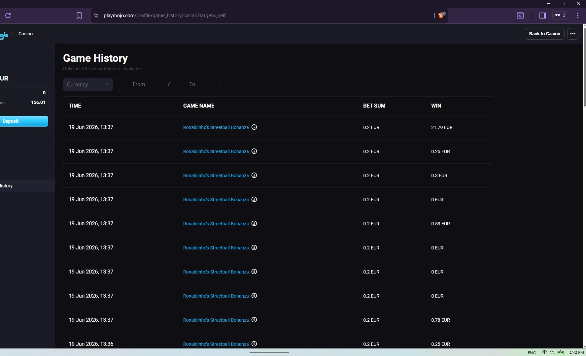The image size is (586, 356).
Task: Click info icon for the 0.53 EUR win row
Action: [x=254, y=223]
